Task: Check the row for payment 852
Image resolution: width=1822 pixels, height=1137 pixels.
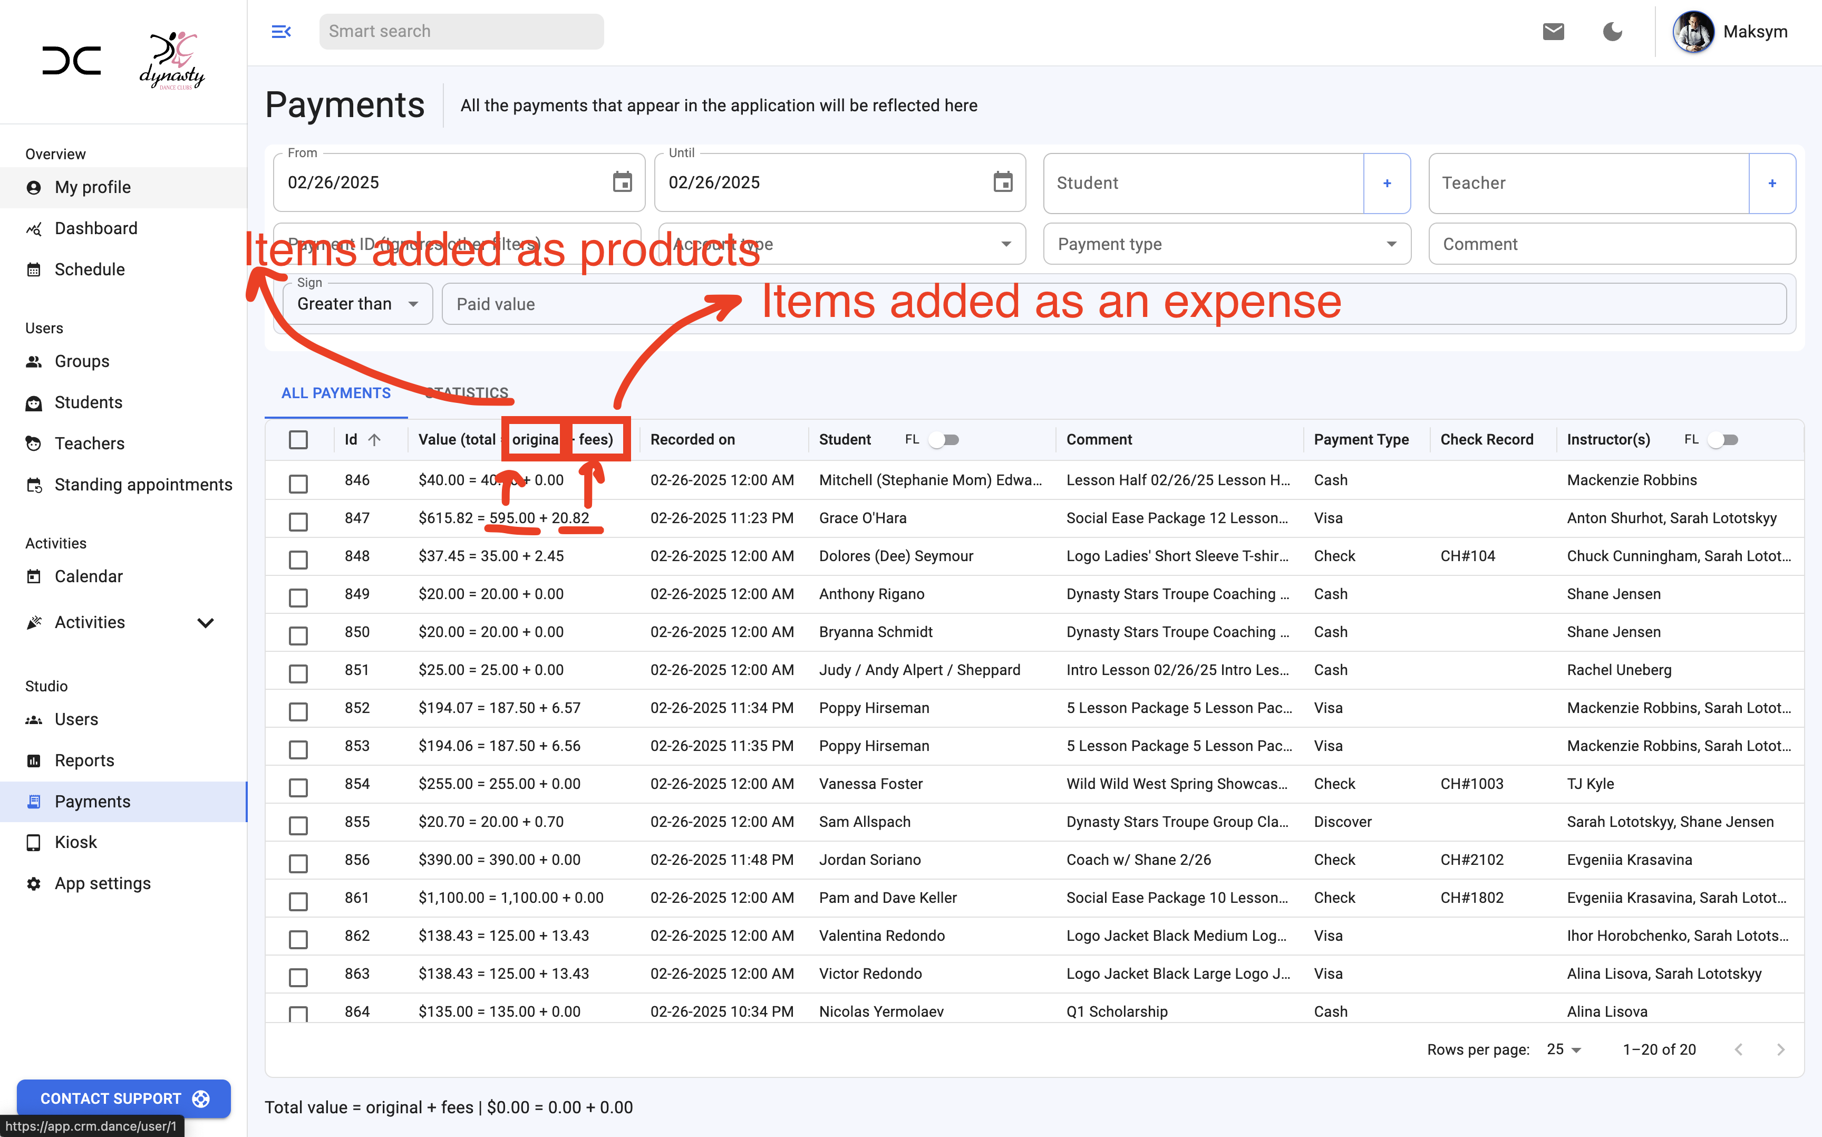Action: [x=298, y=711]
